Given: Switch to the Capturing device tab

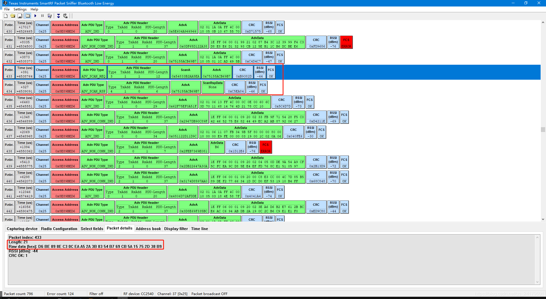Looking at the screenshot, I should [22, 229].
